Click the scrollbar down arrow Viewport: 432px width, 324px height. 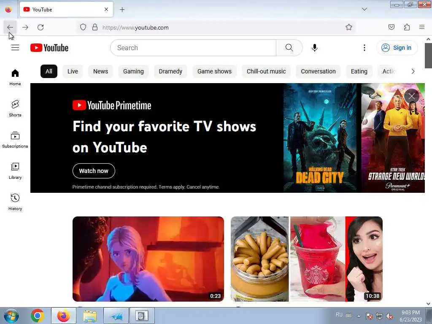point(428,304)
